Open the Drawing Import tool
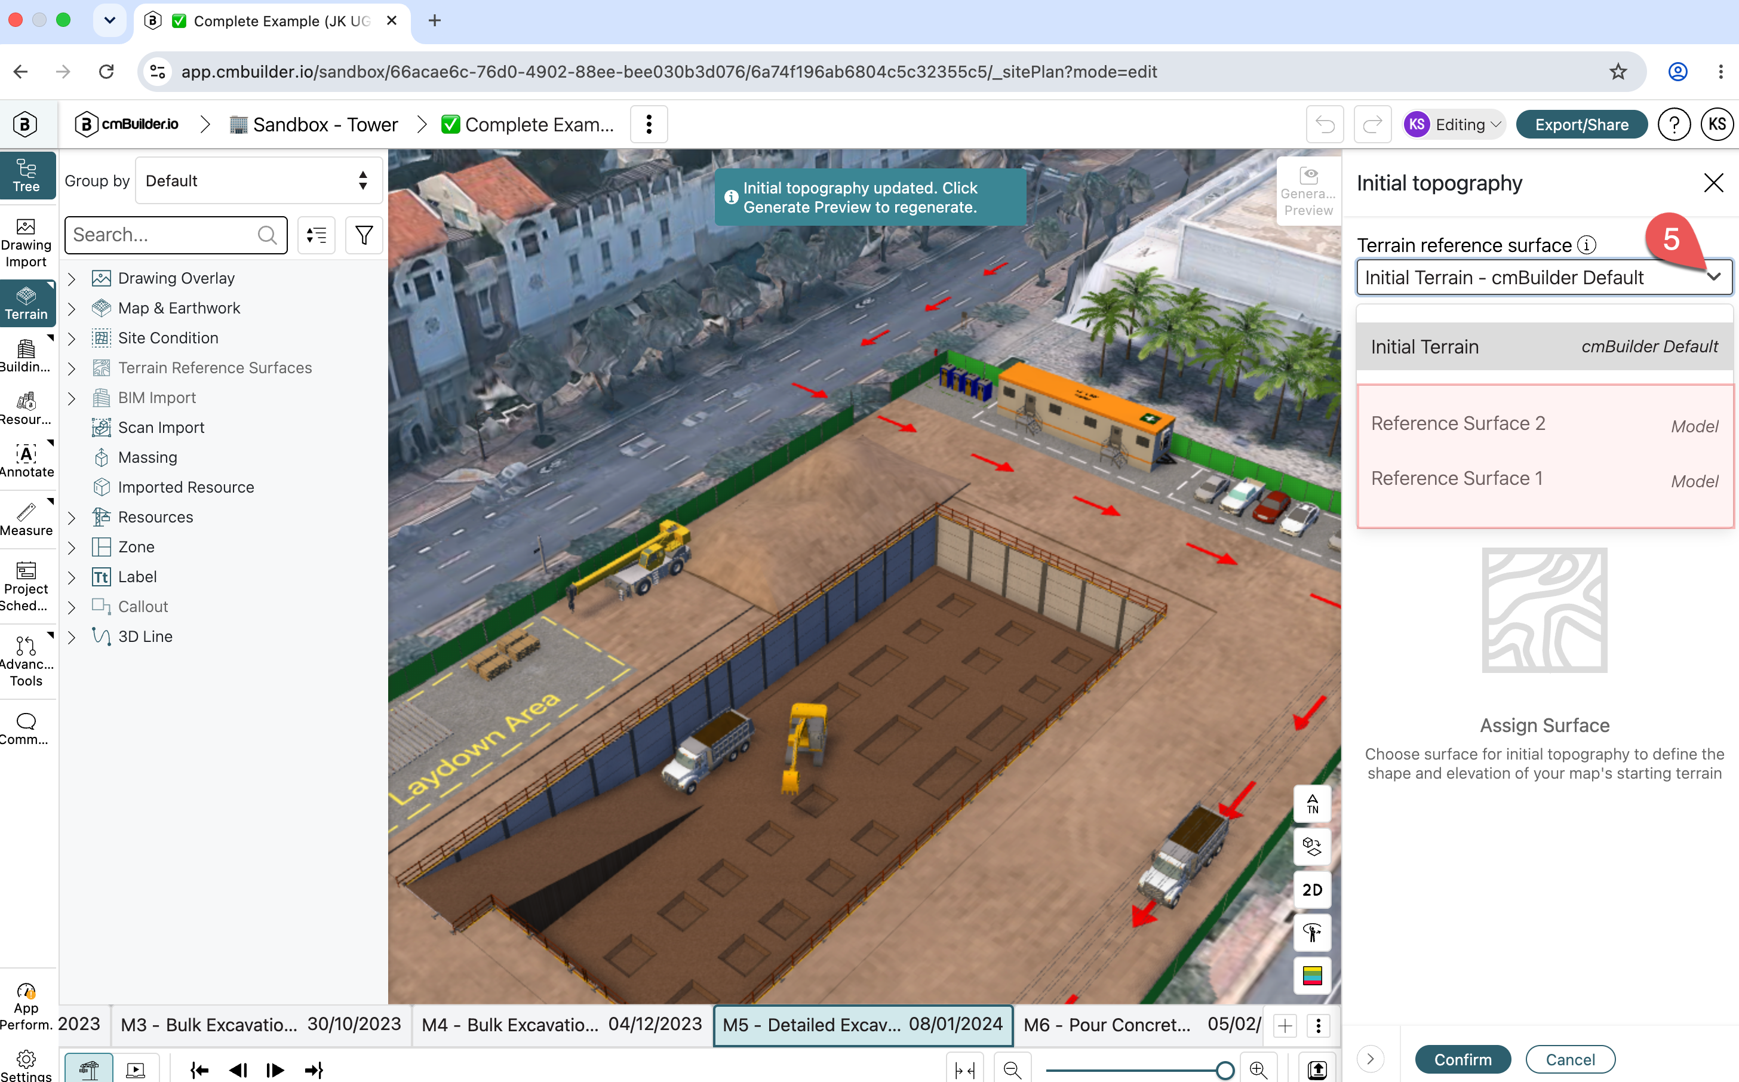1739x1082 pixels. [26, 243]
